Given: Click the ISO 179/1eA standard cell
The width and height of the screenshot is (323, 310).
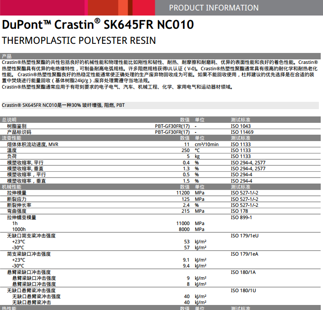Looking at the screenshot, I should (x=245, y=254).
